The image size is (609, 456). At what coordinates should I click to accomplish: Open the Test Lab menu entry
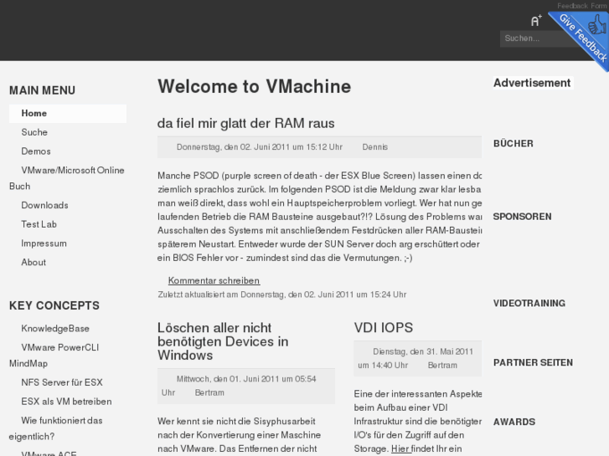[39, 224]
